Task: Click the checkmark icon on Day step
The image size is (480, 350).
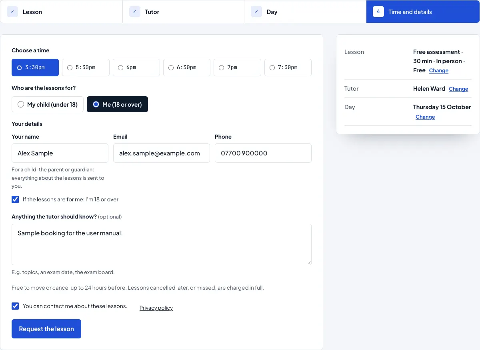Action: 256,12
